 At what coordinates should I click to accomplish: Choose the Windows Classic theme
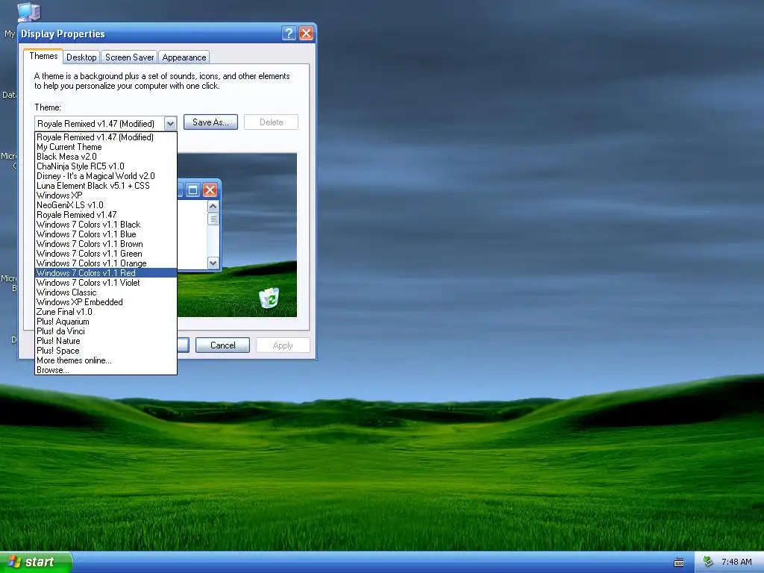coord(106,292)
